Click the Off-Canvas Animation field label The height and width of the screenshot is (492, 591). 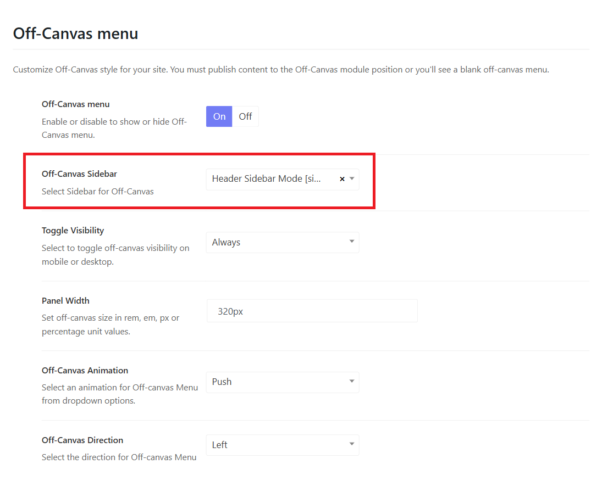(x=85, y=370)
